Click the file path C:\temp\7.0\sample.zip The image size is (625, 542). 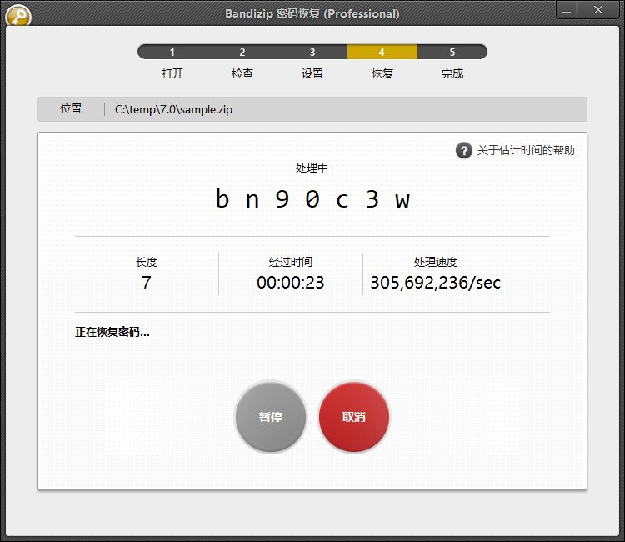[173, 109]
